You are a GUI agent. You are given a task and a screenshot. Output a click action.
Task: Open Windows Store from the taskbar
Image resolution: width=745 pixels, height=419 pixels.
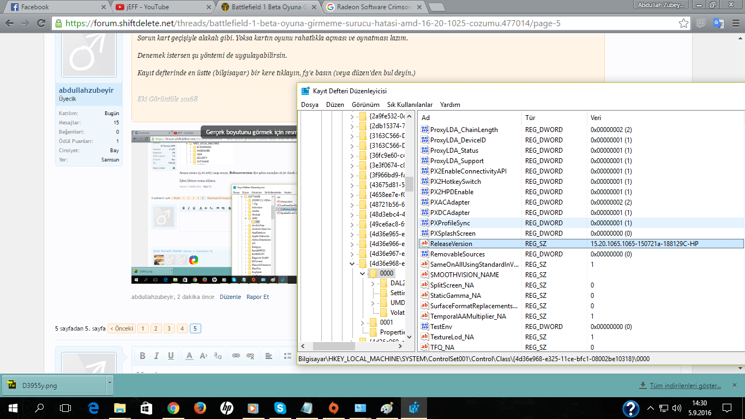point(146,408)
